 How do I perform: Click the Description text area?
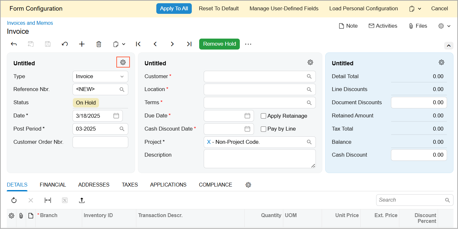pyautogui.click(x=259, y=159)
